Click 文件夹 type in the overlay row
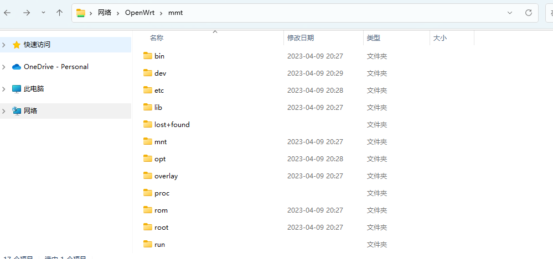The width and height of the screenshot is (553, 259). point(377,176)
